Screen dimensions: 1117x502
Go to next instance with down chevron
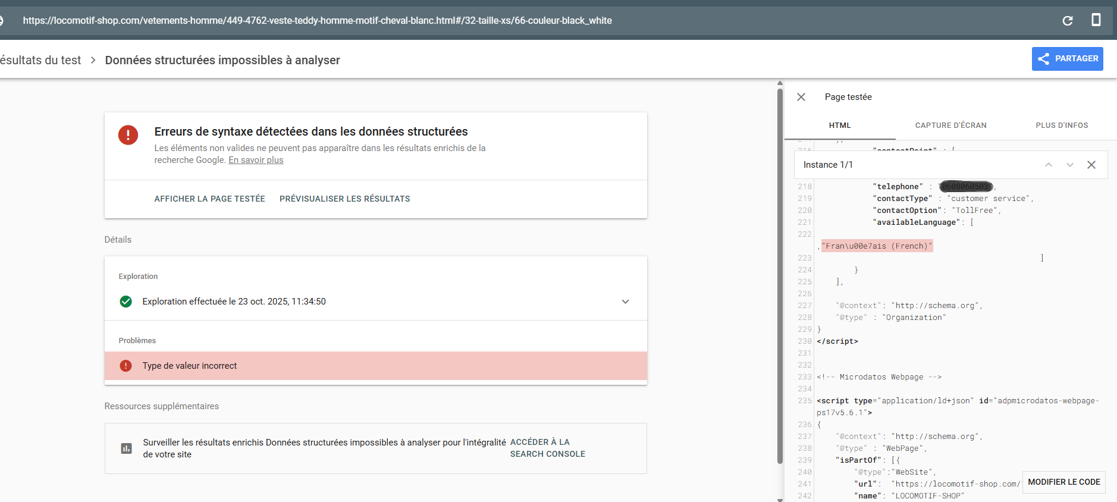coord(1070,165)
